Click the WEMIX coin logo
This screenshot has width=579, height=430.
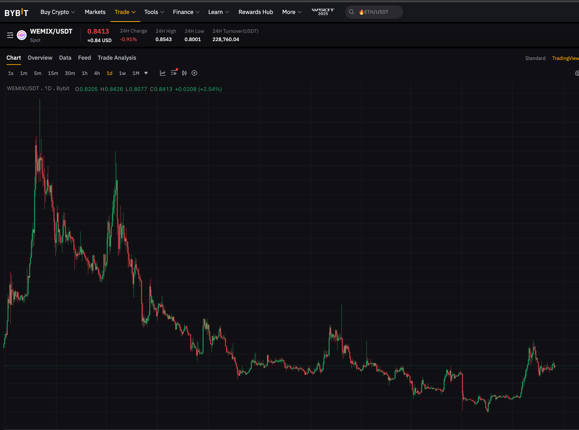(22, 35)
